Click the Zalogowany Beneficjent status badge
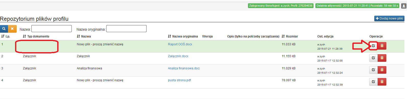This screenshot has height=99, width=407. (281, 6)
